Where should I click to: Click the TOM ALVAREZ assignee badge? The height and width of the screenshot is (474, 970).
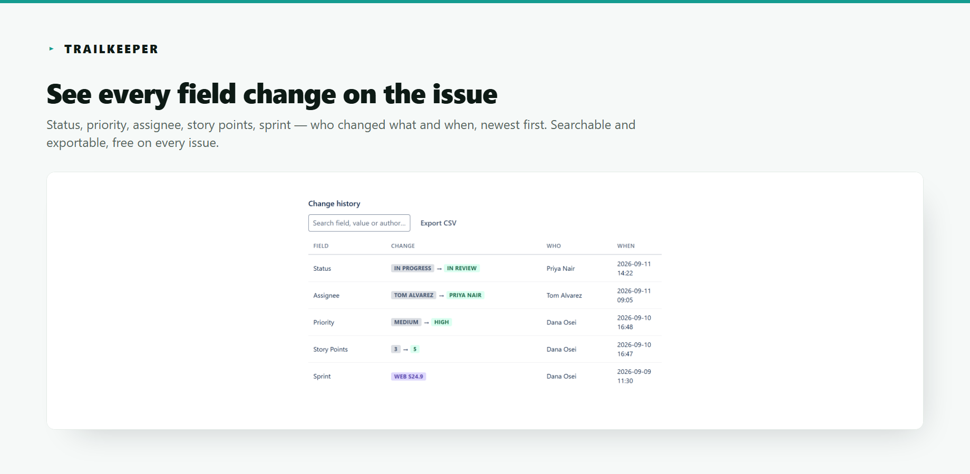[x=414, y=295]
